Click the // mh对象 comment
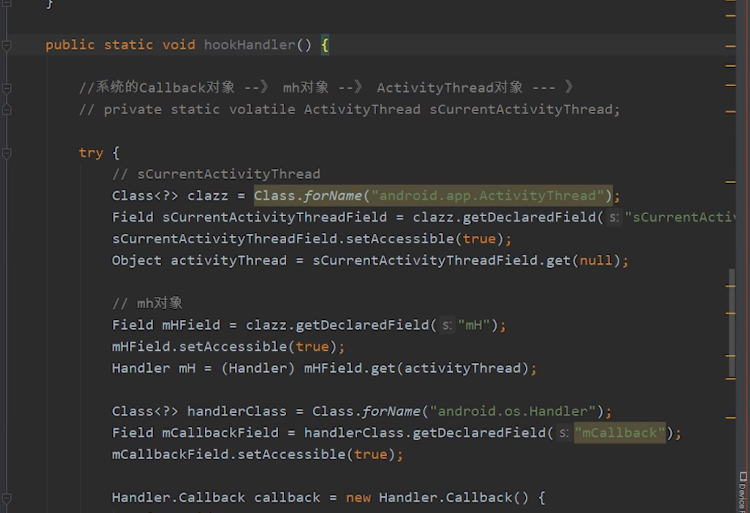The width and height of the screenshot is (750, 513). (x=147, y=303)
